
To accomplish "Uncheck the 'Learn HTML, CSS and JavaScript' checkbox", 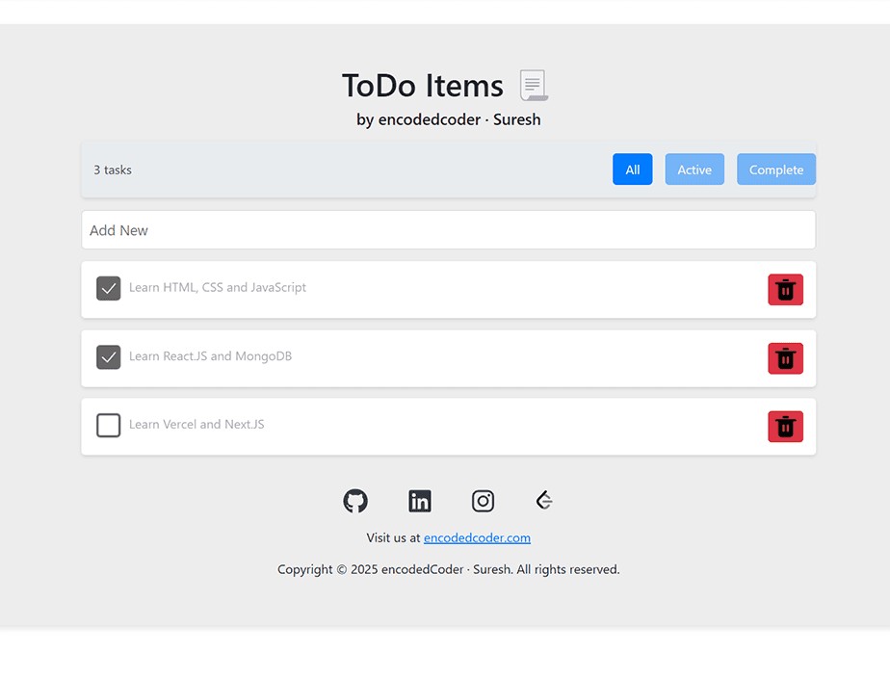I will point(108,288).
